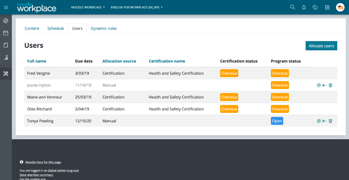Screen dimensions: 349x180
Task: Click due date 25/03/19
Action: 83,97
